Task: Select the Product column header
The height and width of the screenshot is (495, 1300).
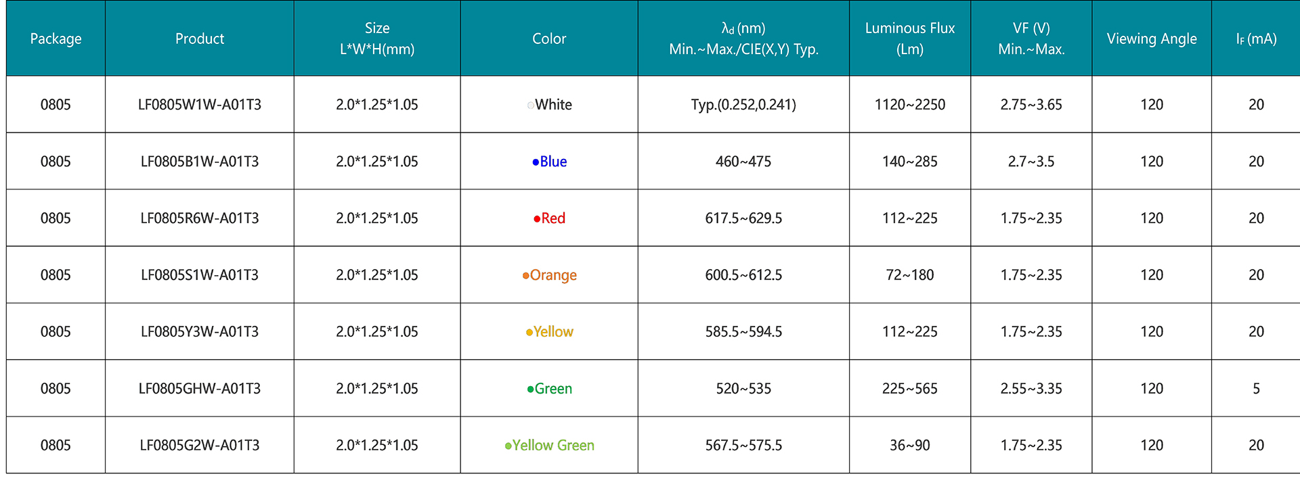Action: click(200, 39)
